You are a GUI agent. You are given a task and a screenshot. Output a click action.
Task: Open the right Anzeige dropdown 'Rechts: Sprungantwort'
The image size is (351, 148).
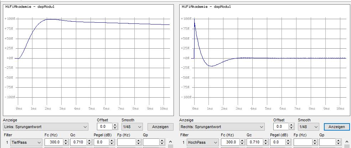[x=222, y=127]
